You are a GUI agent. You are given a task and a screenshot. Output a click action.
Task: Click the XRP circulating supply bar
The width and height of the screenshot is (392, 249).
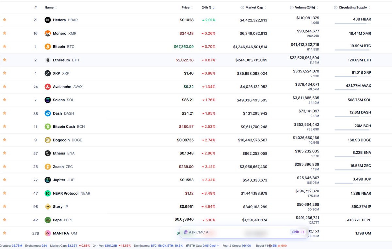pos(353,77)
